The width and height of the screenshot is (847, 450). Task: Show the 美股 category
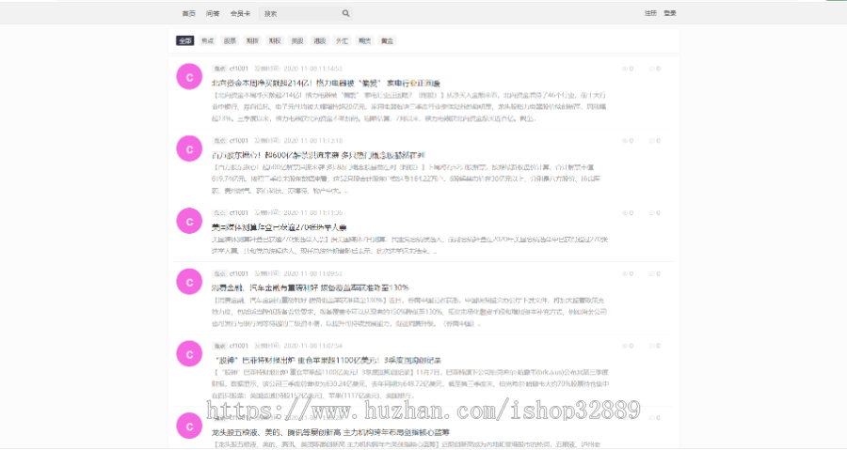pos(297,40)
